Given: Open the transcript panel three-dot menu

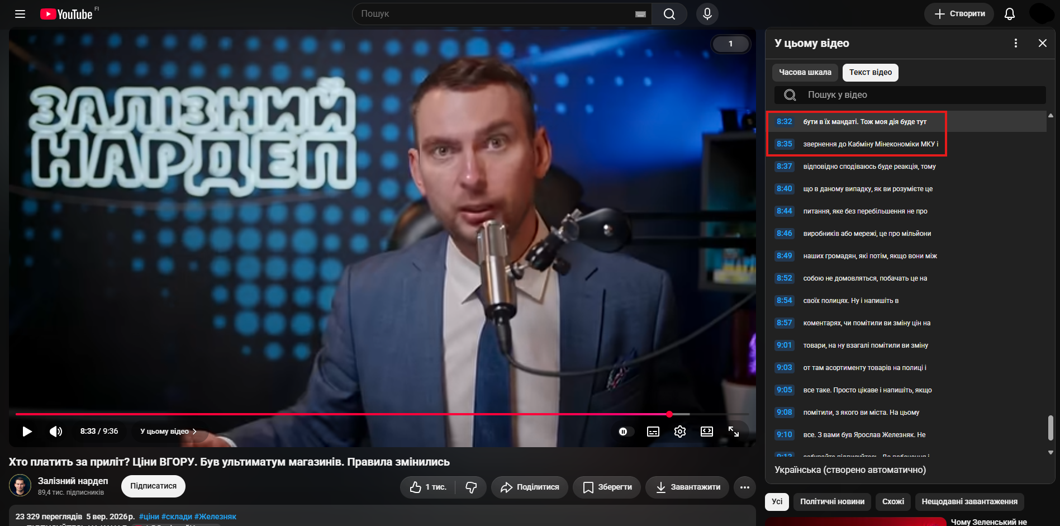Looking at the screenshot, I should click(1016, 43).
